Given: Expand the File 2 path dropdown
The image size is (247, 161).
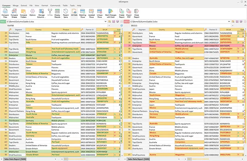Looking at the screenshot, I should pos(229,22).
